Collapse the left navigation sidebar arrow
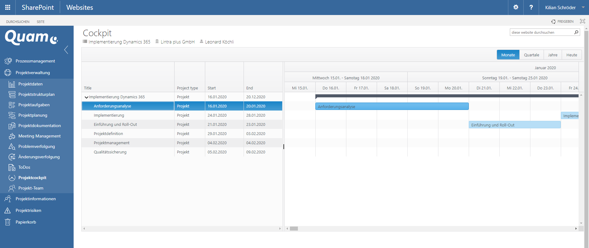The height and width of the screenshot is (248, 589). pyautogui.click(x=66, y=50)
